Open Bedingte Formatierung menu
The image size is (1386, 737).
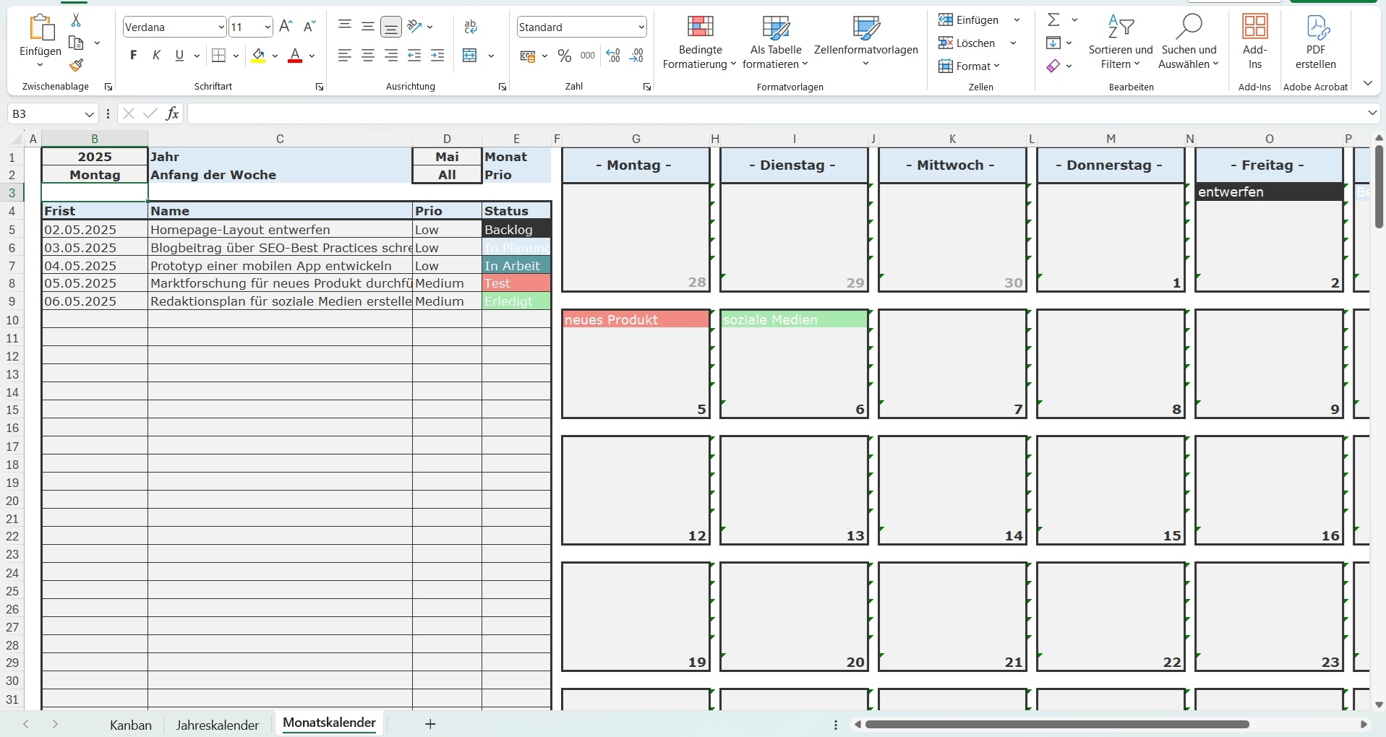(700, 42)
